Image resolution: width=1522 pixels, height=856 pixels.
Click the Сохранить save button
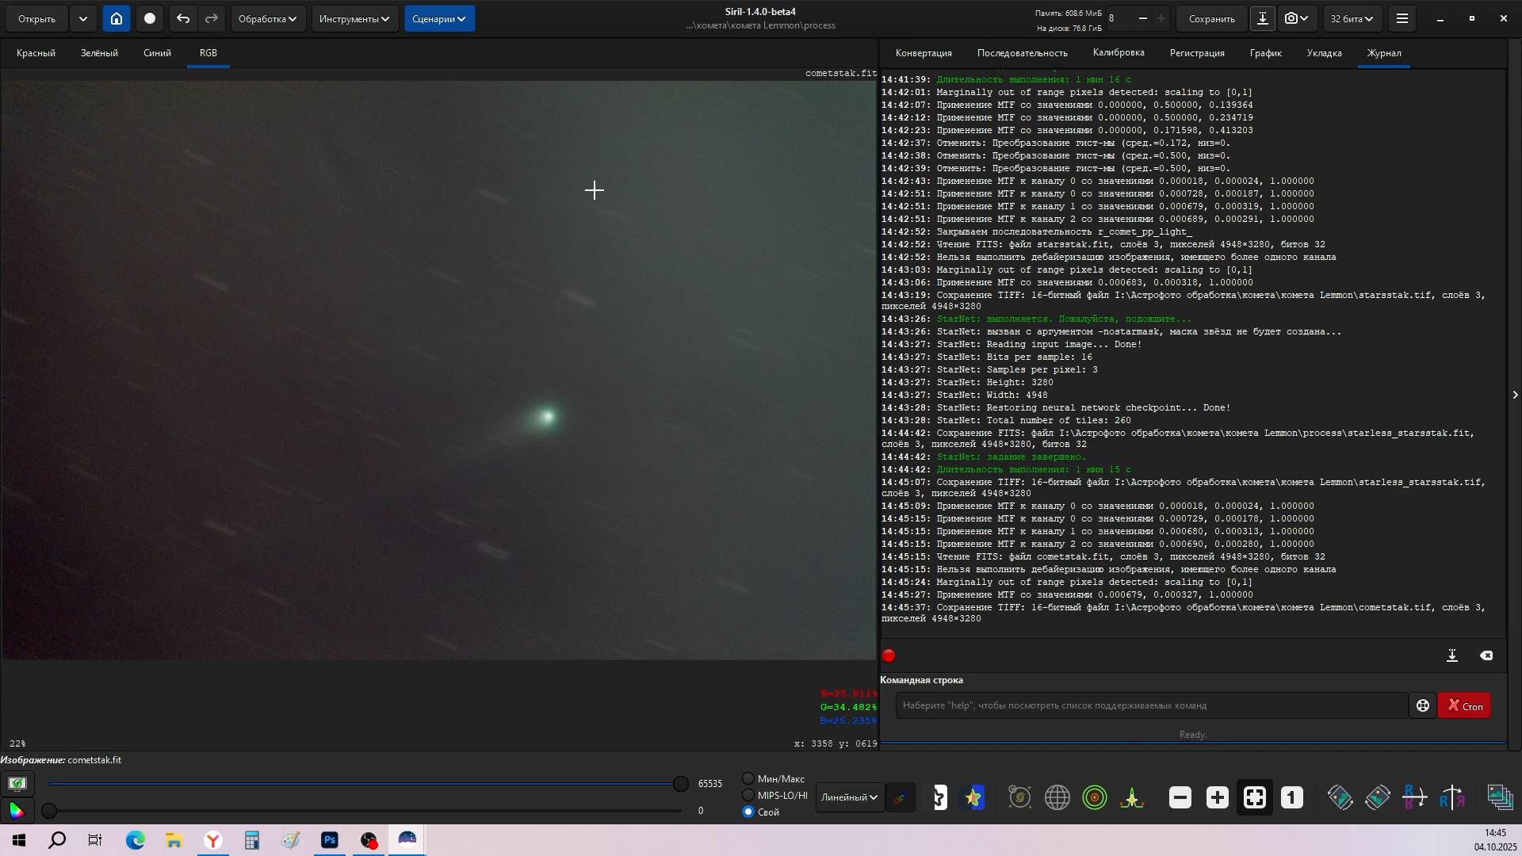pos(1211,18)
